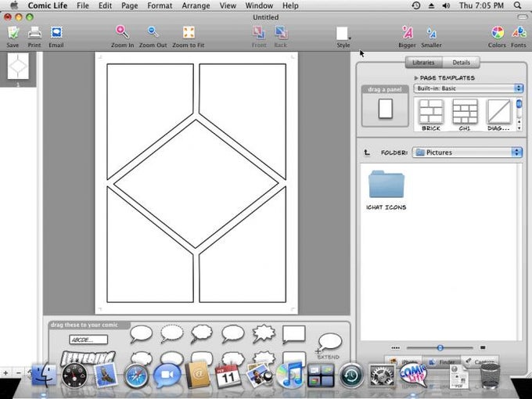Click the Save toolbar icon

click(x=13, y=33)
